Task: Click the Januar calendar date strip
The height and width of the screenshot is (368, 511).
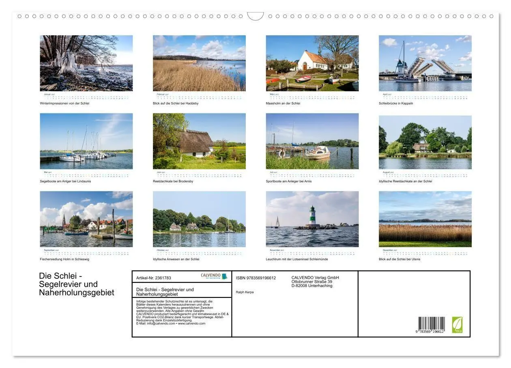Action: pyautogui.click(x=86, y=96)
